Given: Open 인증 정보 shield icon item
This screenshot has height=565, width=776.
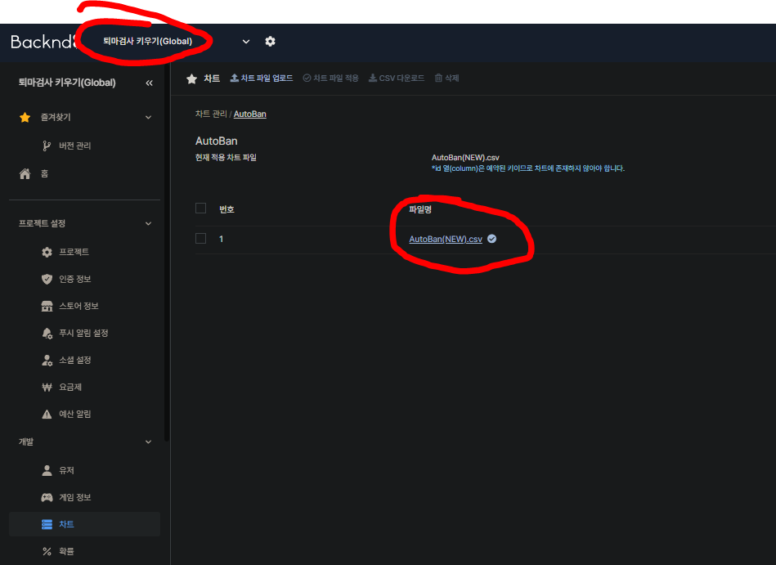Looking at the screenshot, I should coord(47,279).
